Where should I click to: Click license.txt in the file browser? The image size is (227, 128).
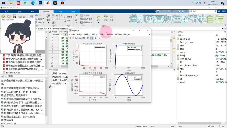click(x=13, y=72)
